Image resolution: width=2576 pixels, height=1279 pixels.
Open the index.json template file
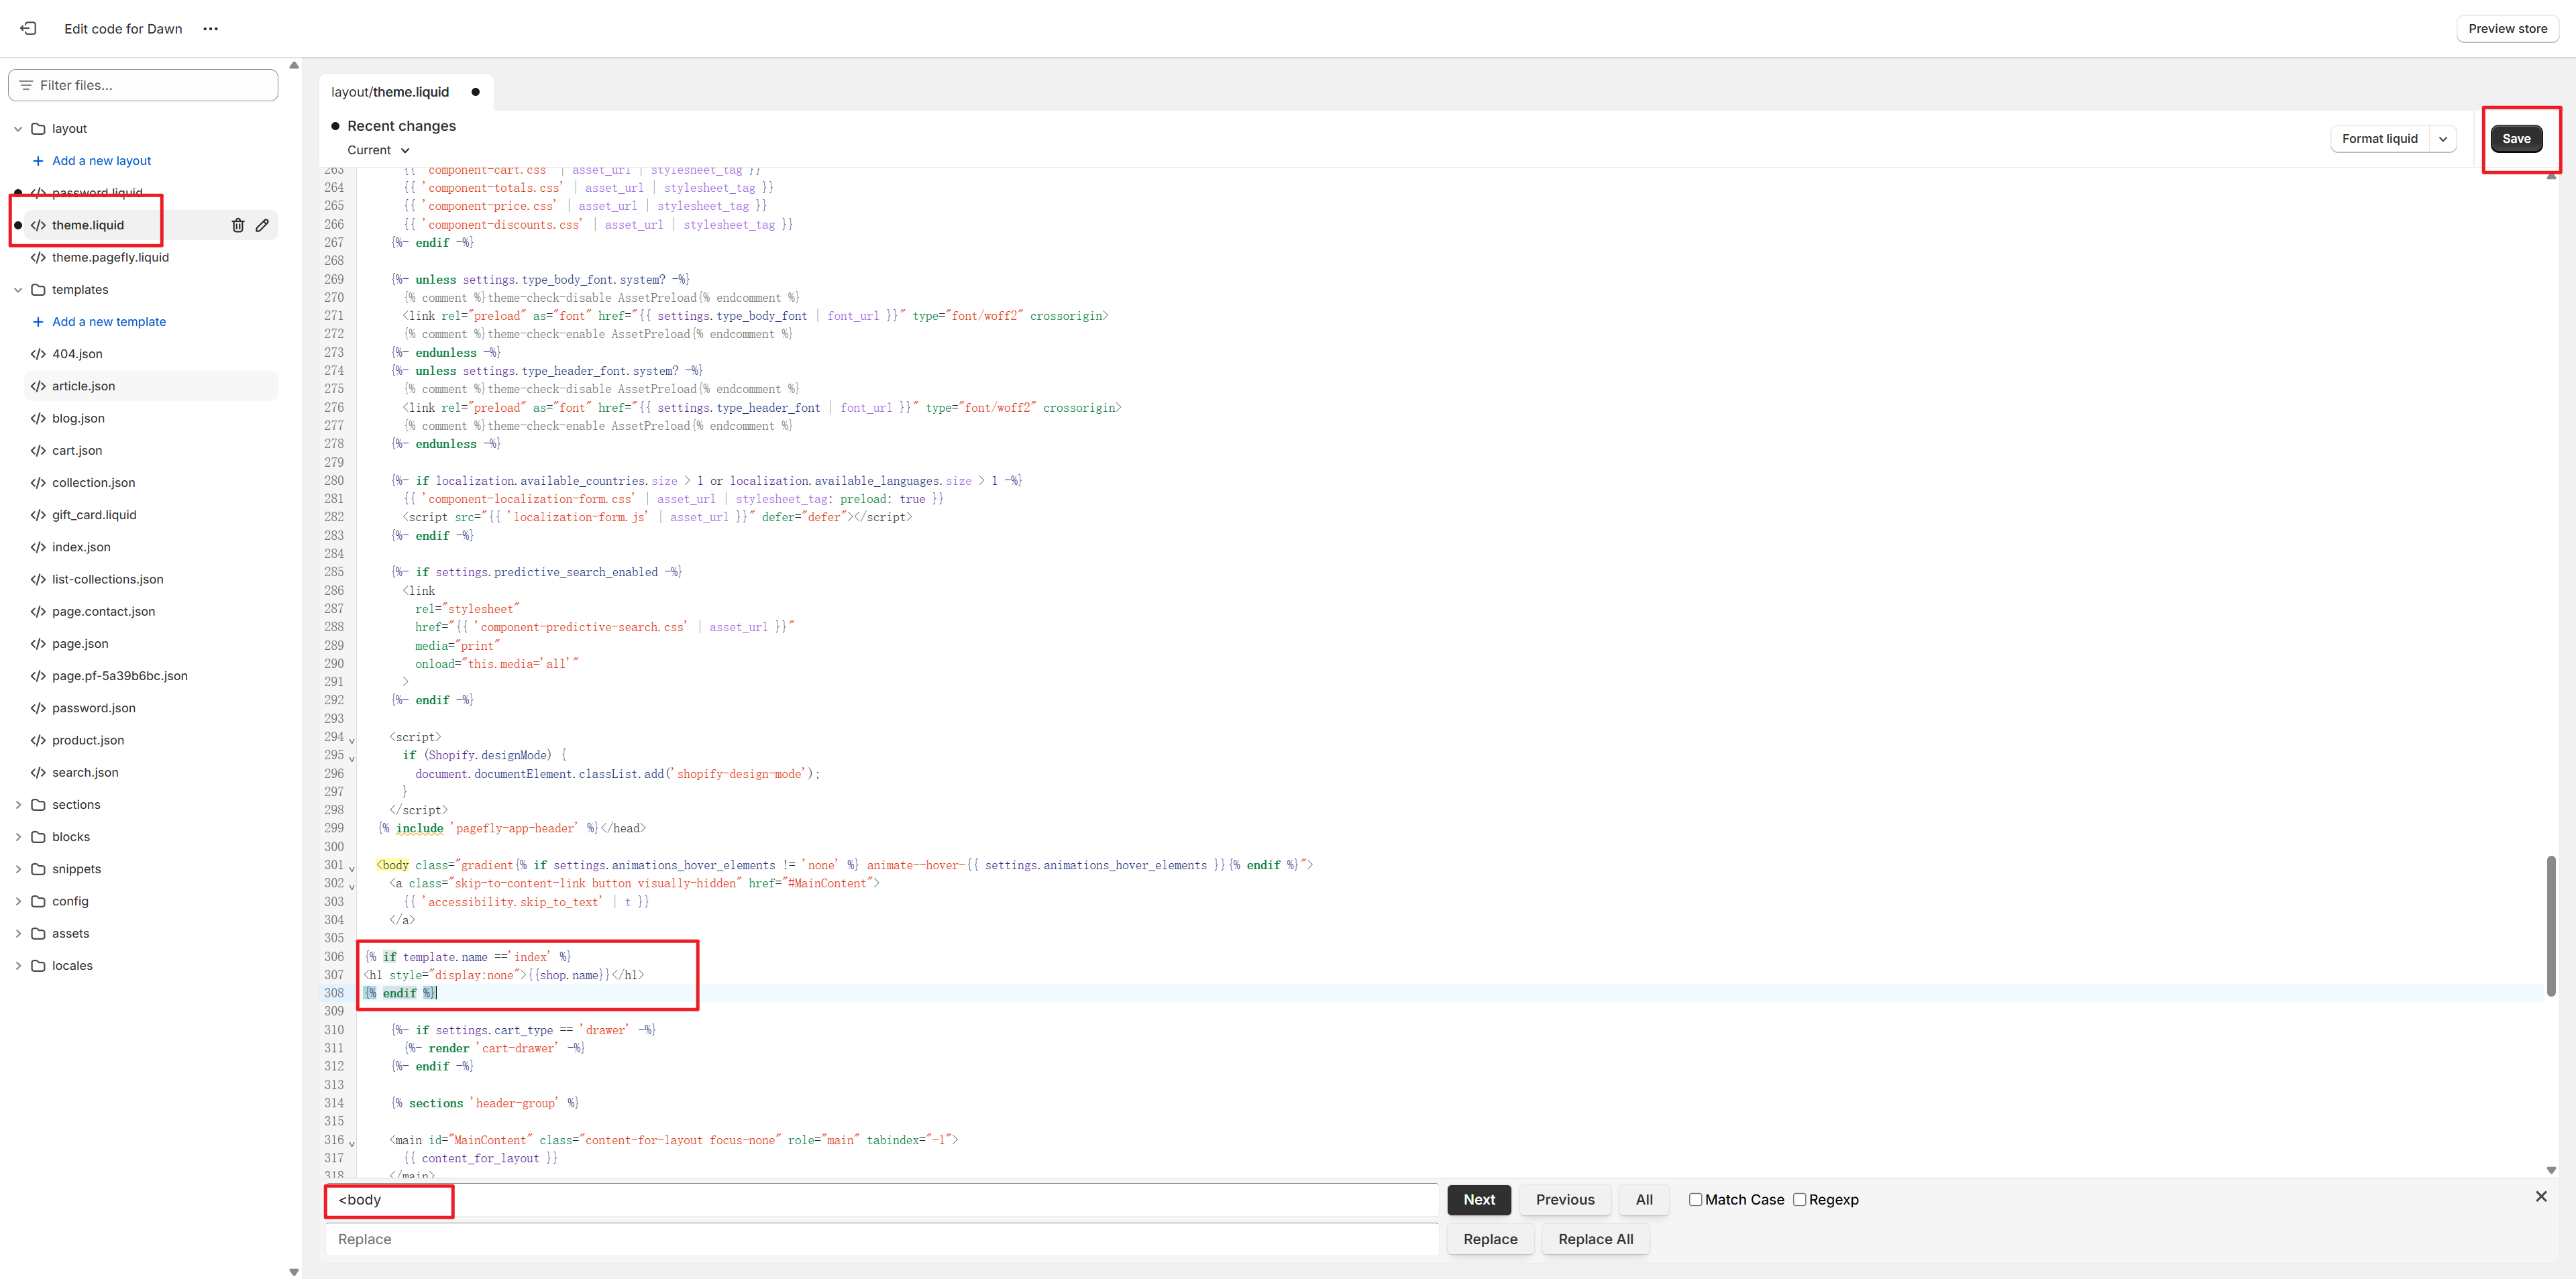[x=81, y=547]
